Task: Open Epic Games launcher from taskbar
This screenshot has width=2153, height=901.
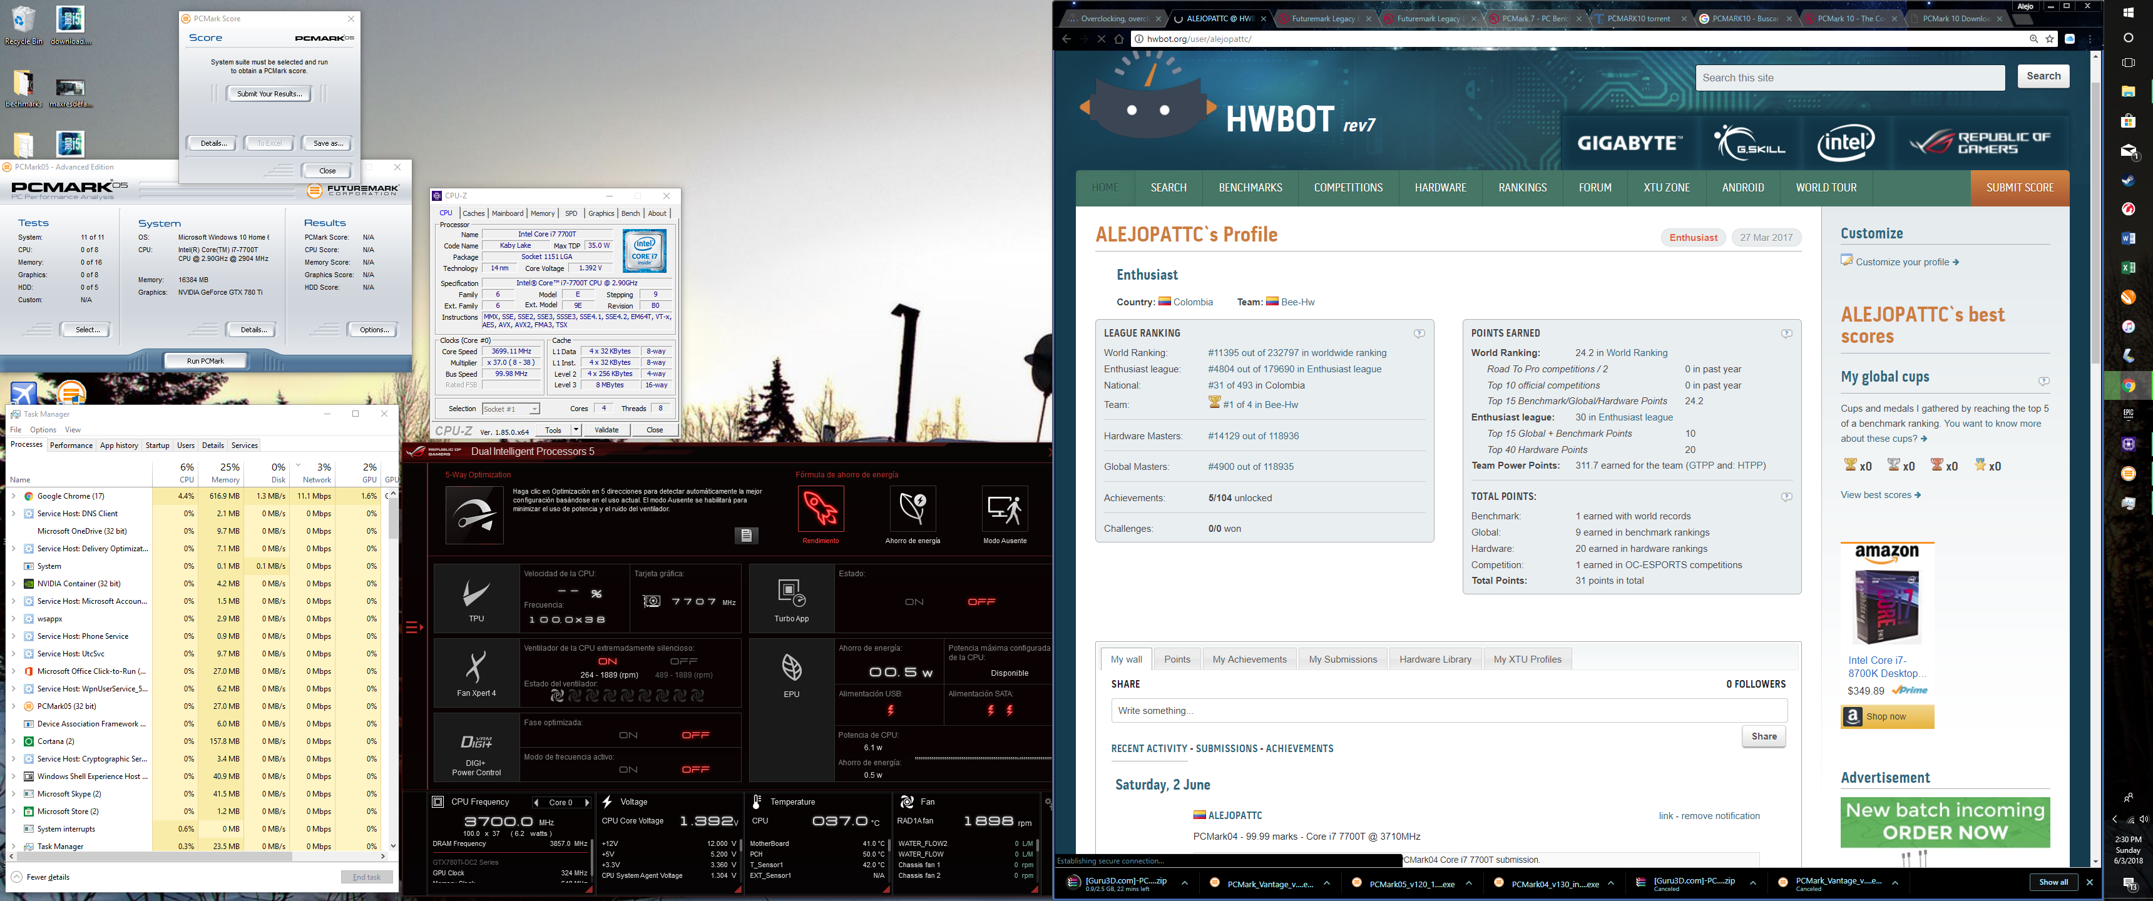Action: [2129, 415]
